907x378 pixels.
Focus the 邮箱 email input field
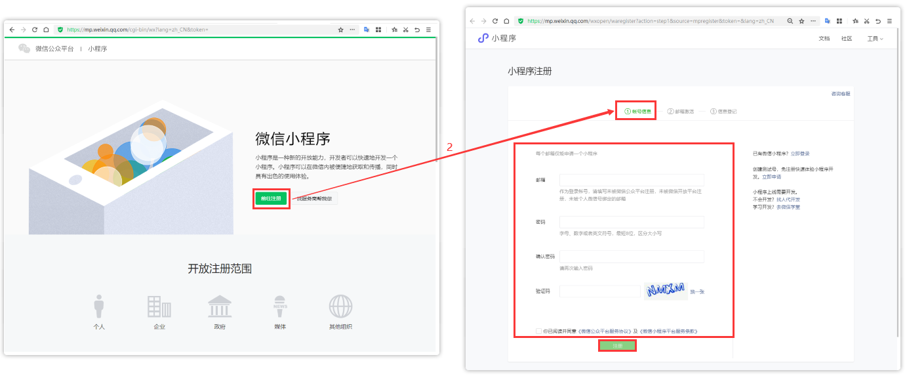pyautogui.click(x=632, y=180)
